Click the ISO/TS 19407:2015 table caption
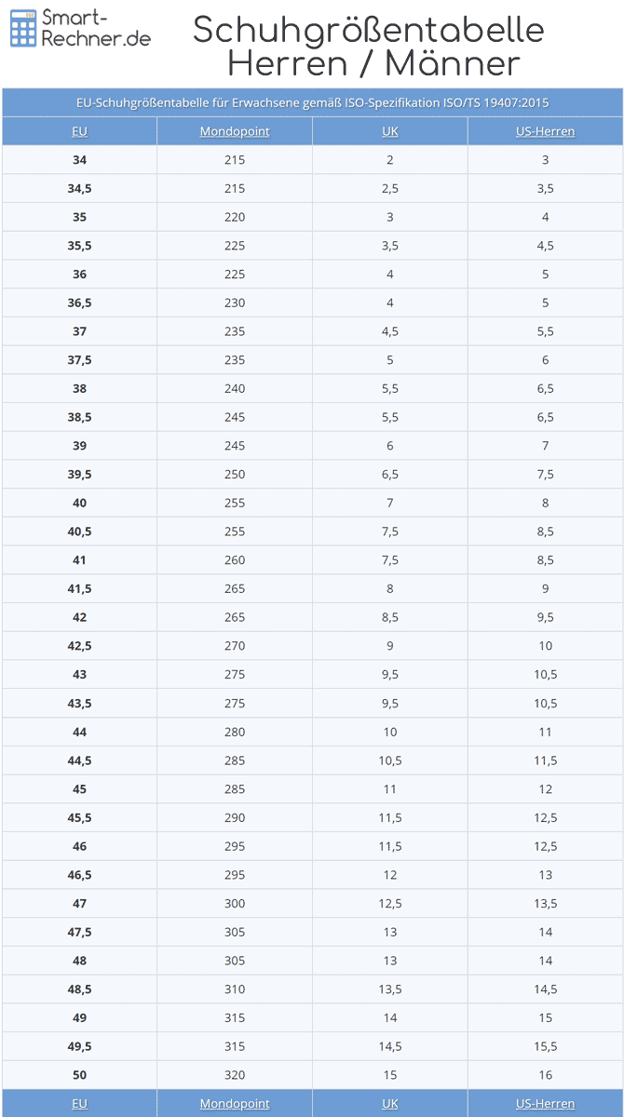Image resolution: width=624 pixels, height=1117 pixels. (312, 102)
